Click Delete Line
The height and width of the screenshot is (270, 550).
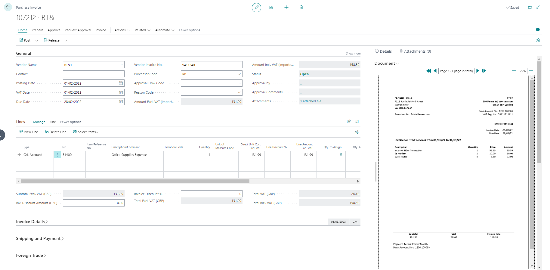click(55, 132)
